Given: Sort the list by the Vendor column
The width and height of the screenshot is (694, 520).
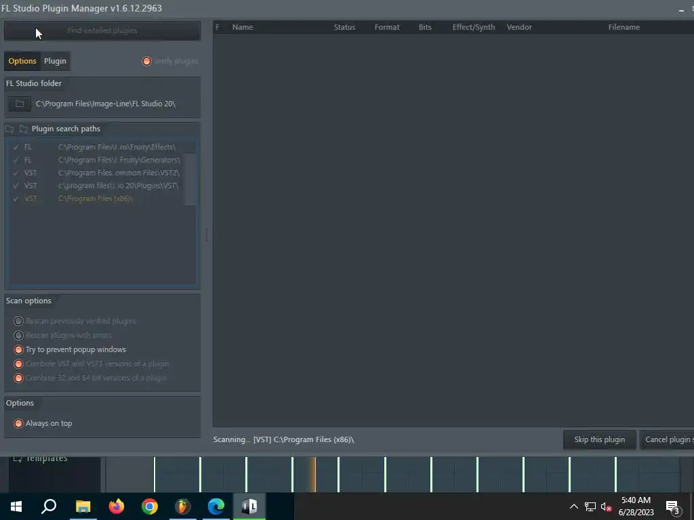Looking at the screenshot, I should [x=519, y=27].
